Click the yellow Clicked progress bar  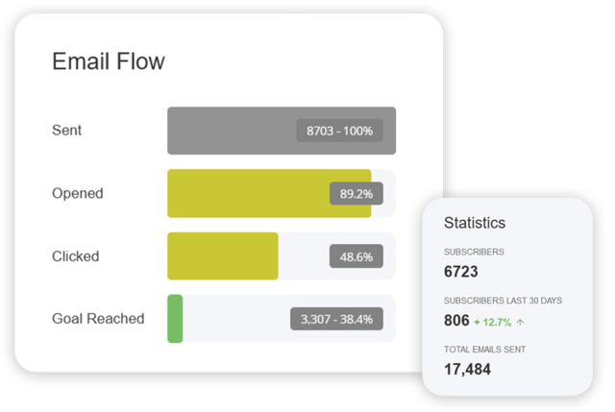coord(222,256)
